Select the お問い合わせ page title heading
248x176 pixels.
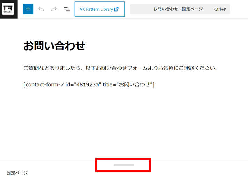(54, 46)
